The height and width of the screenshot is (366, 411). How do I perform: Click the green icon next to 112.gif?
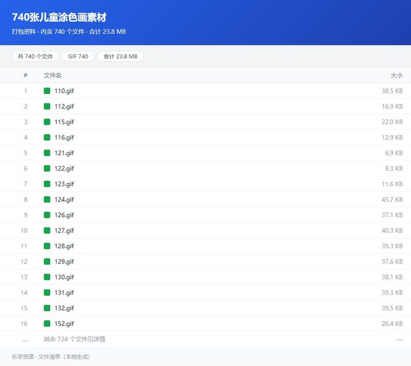pos(47,106)
